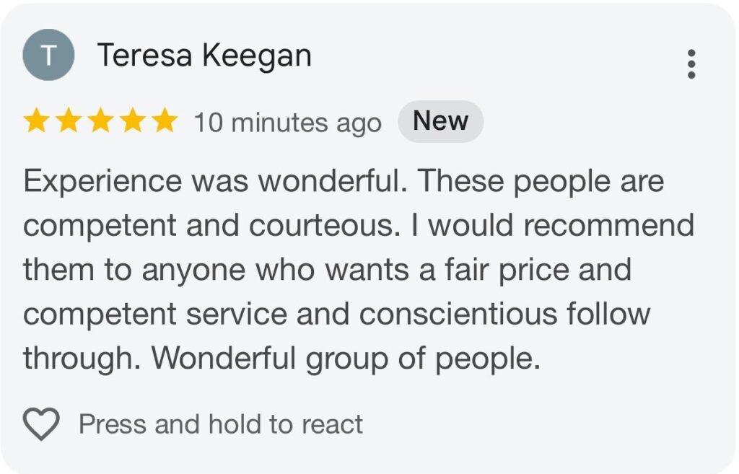Click the second yellow rating star
Screen dimensions: 739x474
coord(68,121)
